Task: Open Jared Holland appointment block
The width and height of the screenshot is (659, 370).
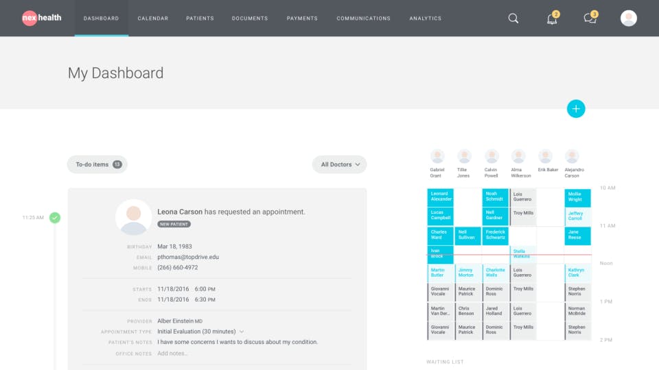Action: tap(495, 312)
